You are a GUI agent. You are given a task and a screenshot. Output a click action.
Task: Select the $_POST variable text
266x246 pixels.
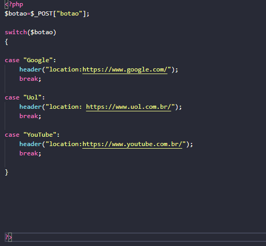coord(41,13)
